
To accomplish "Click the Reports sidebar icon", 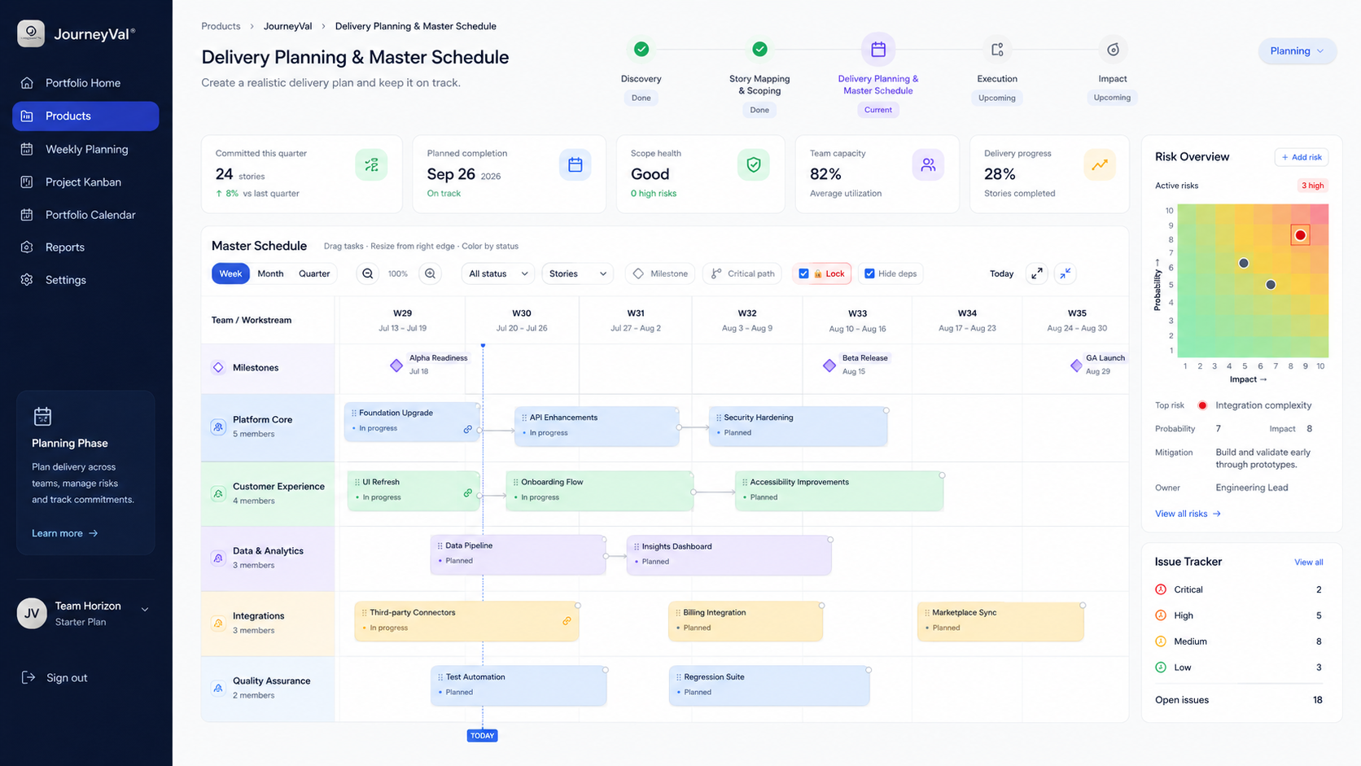I will tap(27, 247).
